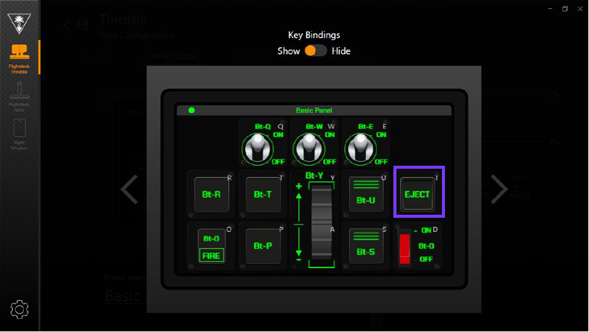Minimize the application window
The width and height of the screenshot is (589, 332).
coord(550,9)
